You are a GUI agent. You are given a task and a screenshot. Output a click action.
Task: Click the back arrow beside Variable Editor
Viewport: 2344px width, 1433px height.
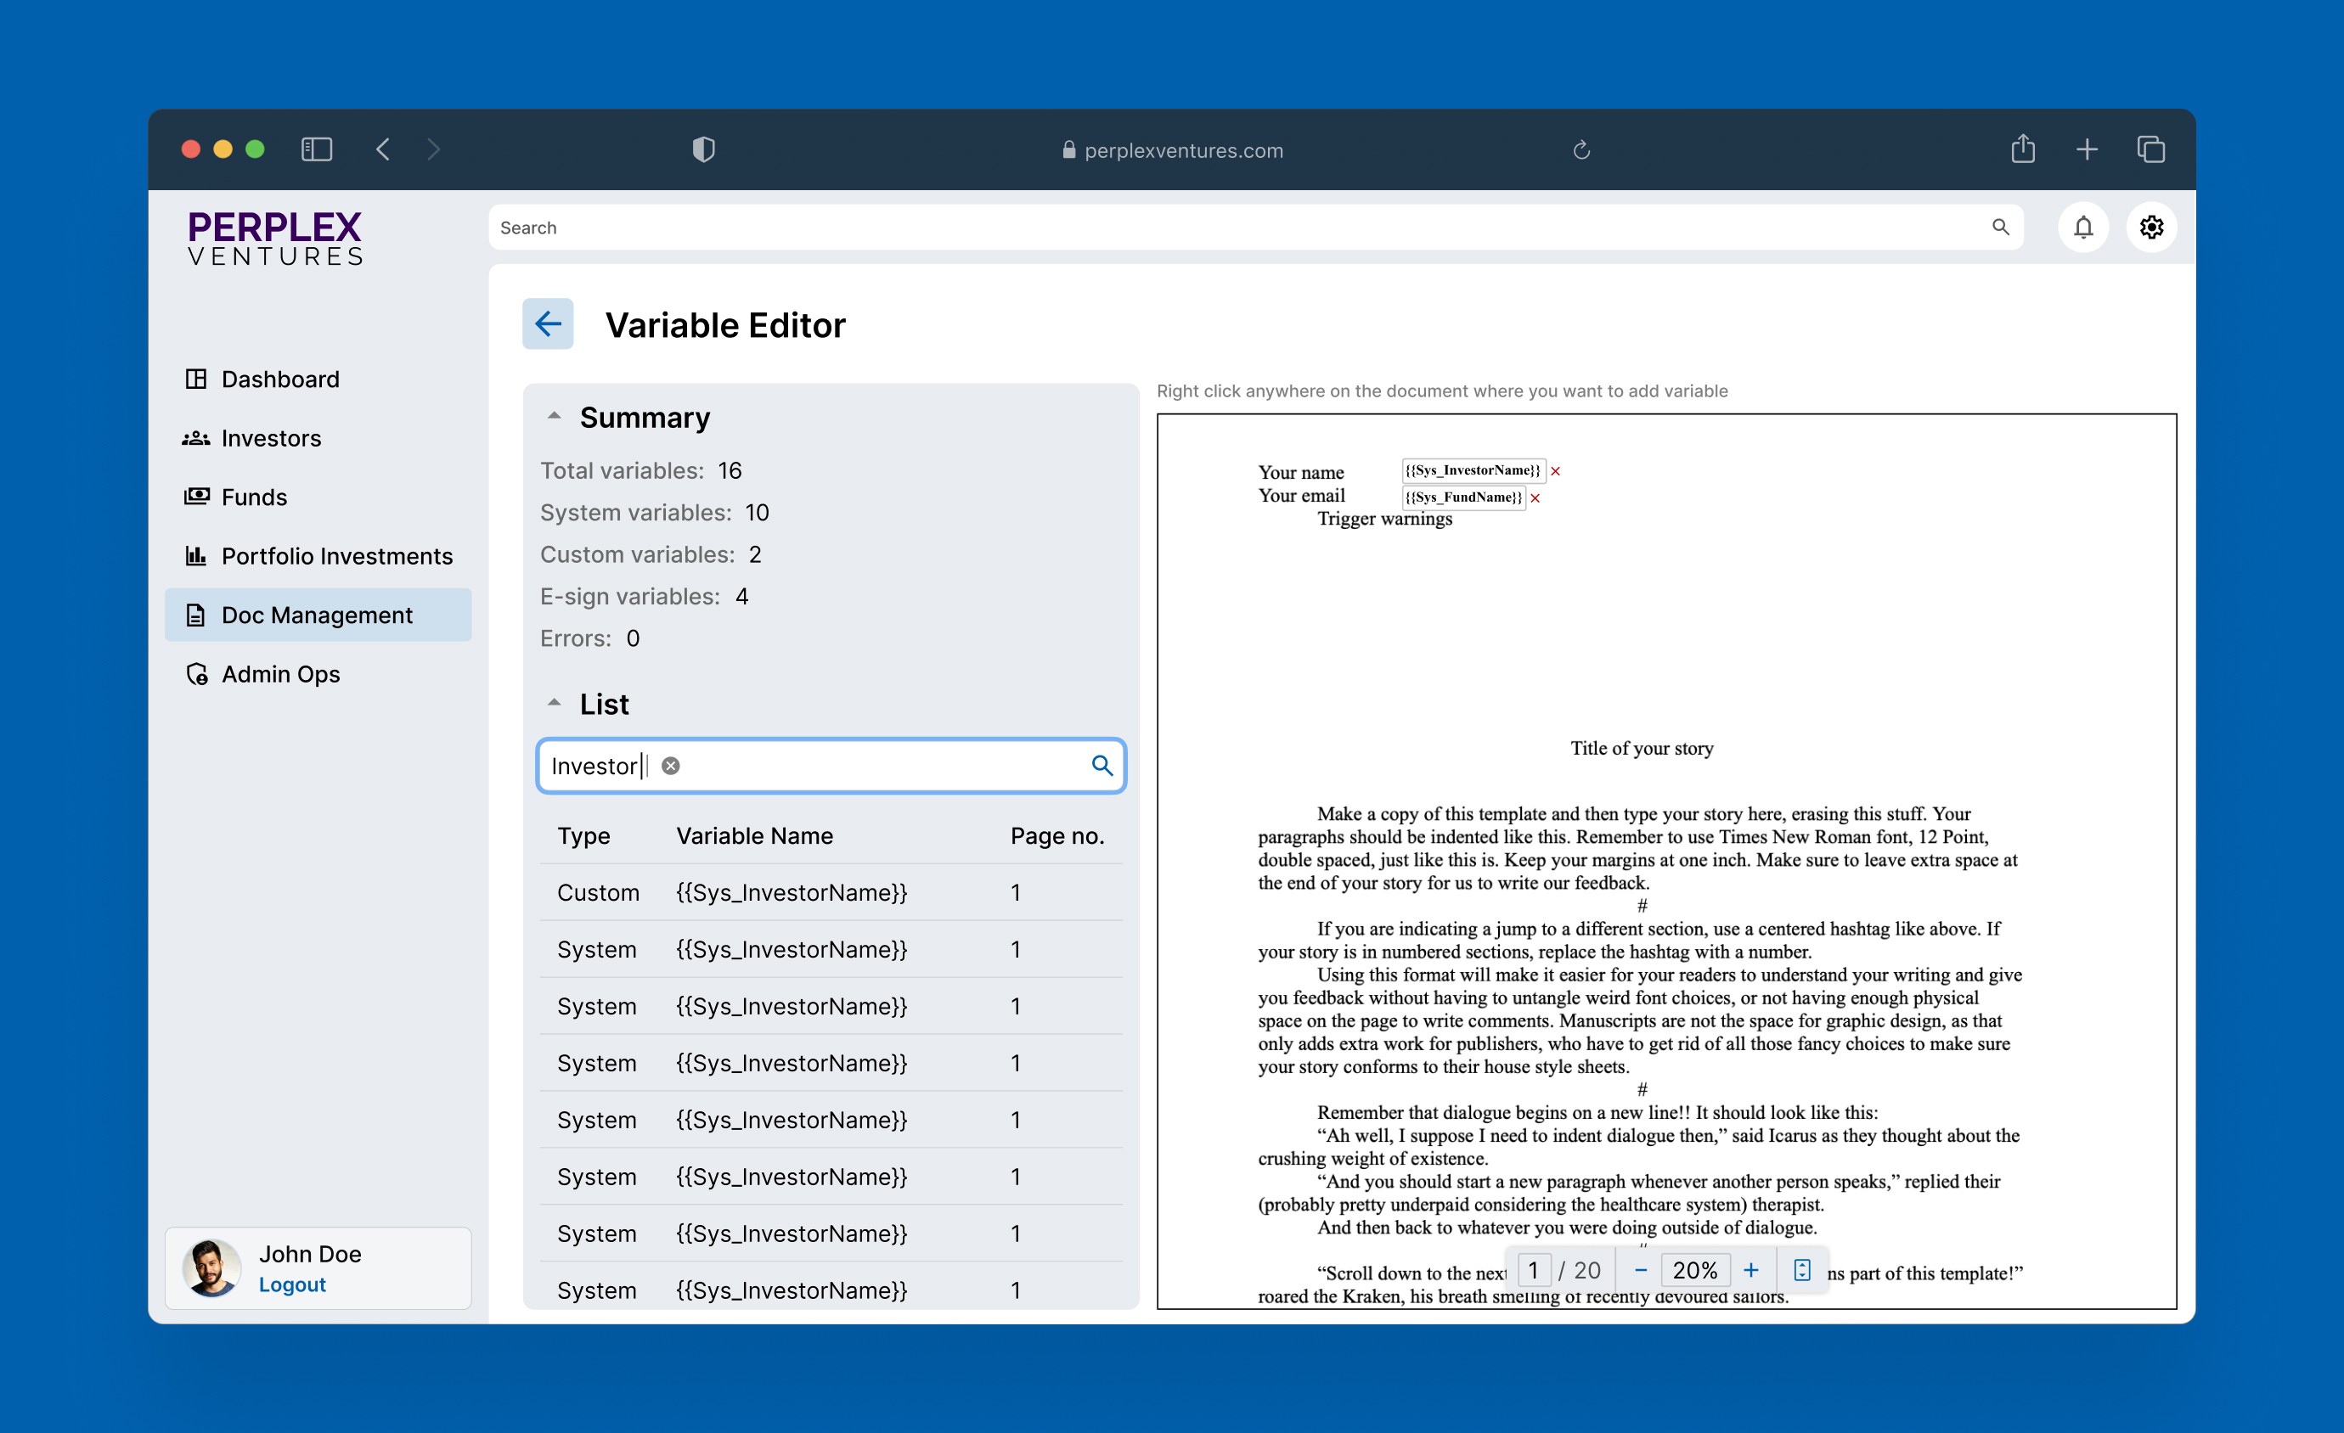pyautogui.click(x=547, y=323)
